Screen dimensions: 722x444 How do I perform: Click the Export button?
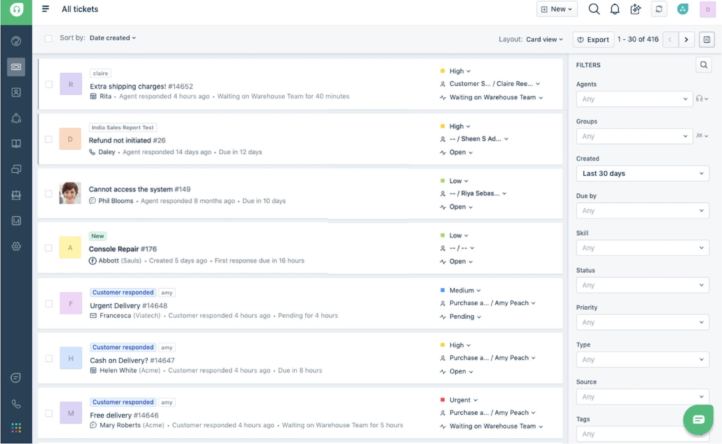pyautogui.click(x=593, y=39)
